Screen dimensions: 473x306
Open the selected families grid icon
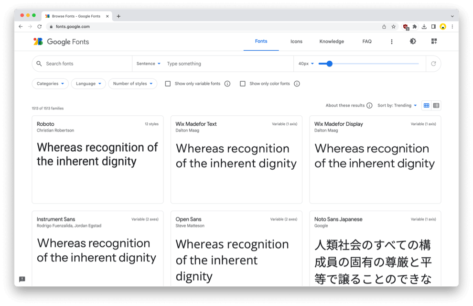click(434, 42)
